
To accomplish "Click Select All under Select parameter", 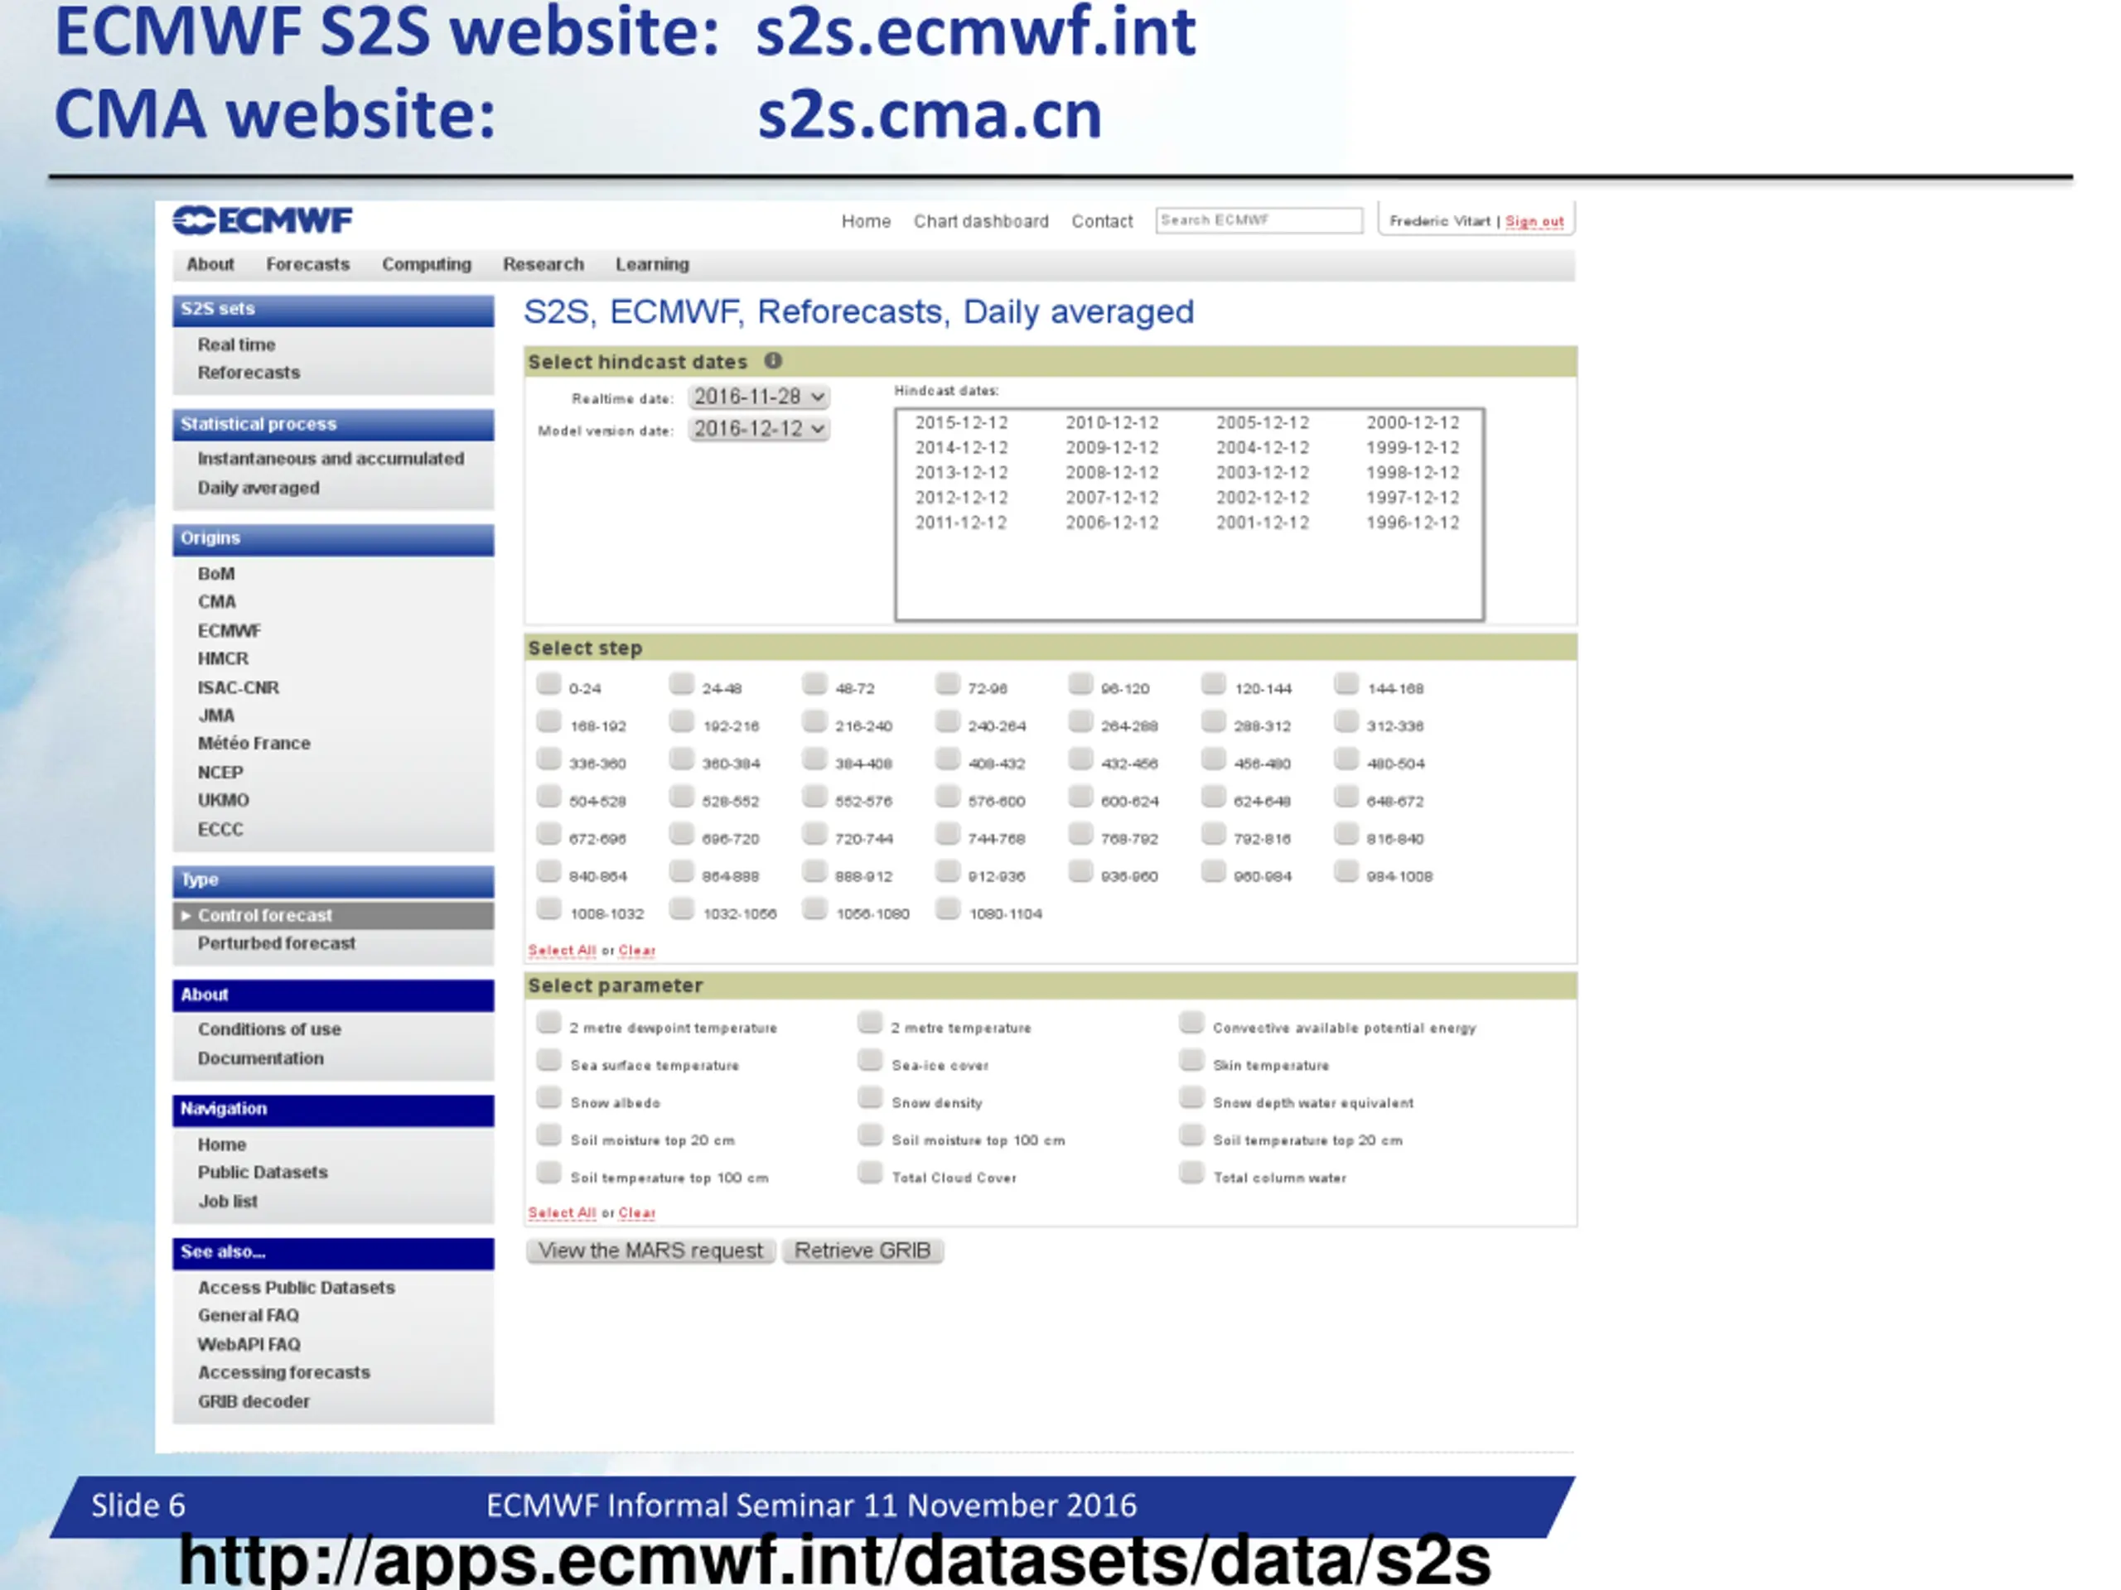I will [562, 1213].
